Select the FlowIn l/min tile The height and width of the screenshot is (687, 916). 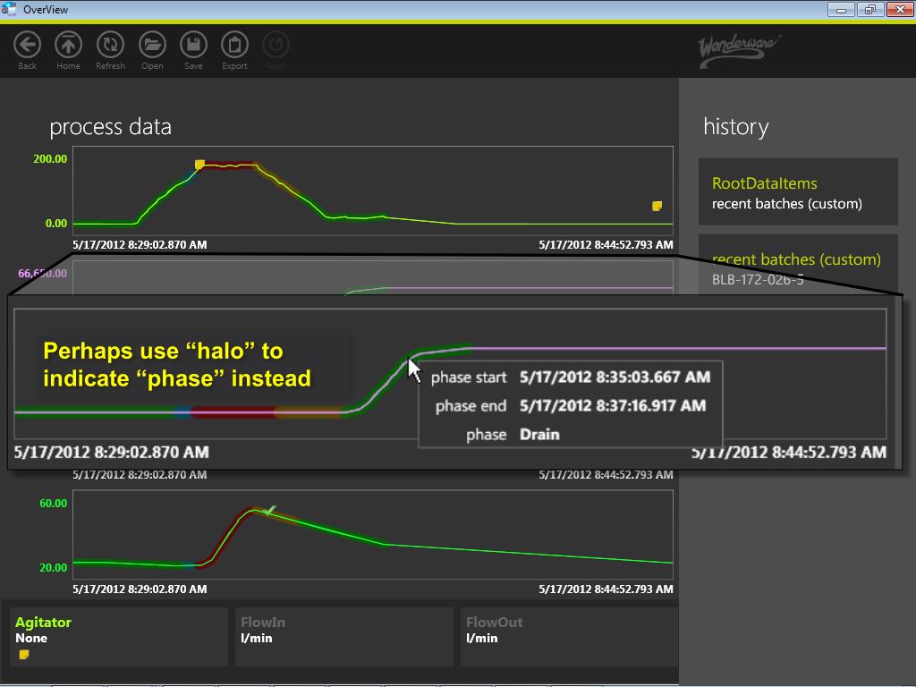[344, 637]
